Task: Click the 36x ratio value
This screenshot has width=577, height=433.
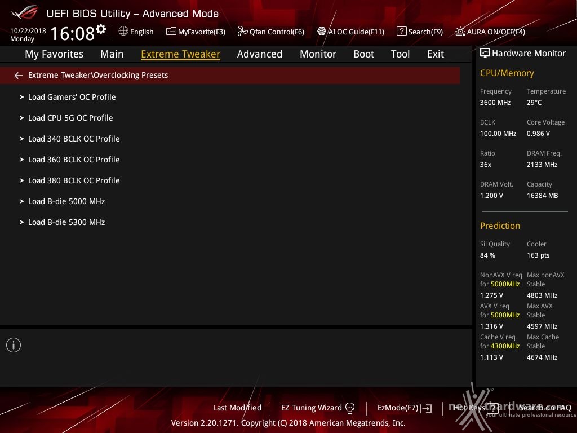Action: [x=486, y=165]
